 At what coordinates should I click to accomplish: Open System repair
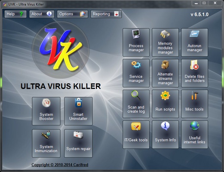(x=78, y=143)
